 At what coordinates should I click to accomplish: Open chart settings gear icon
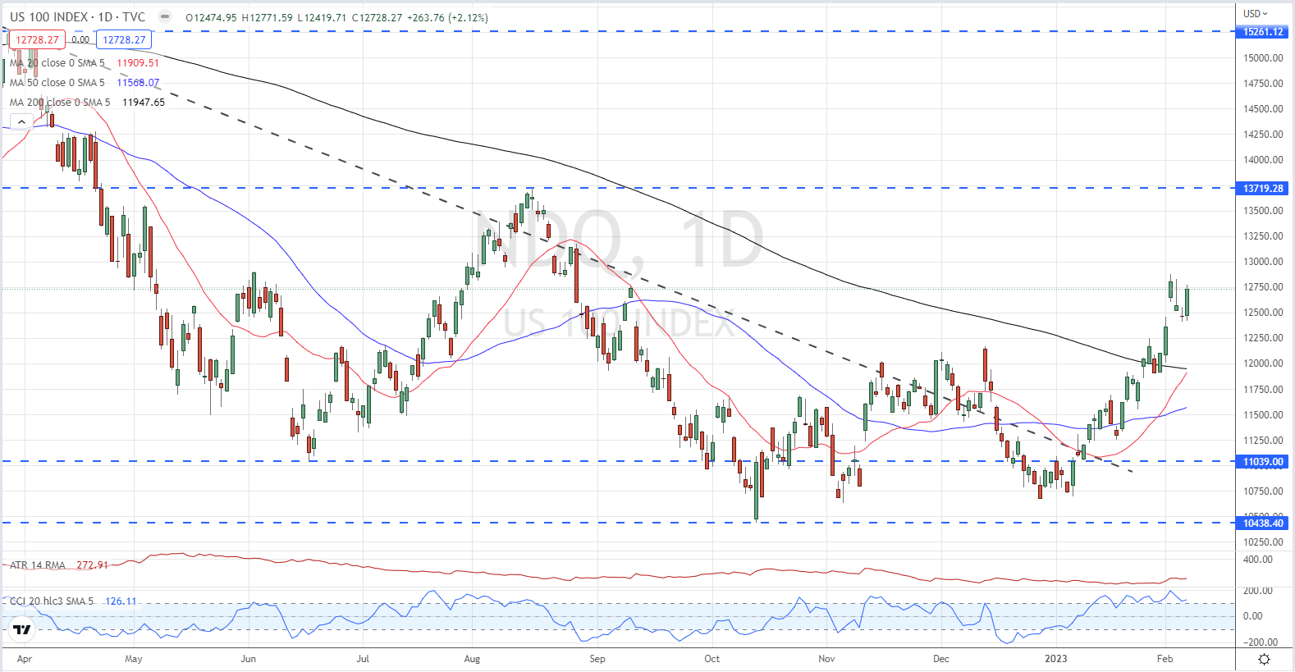click(1264, 659)
